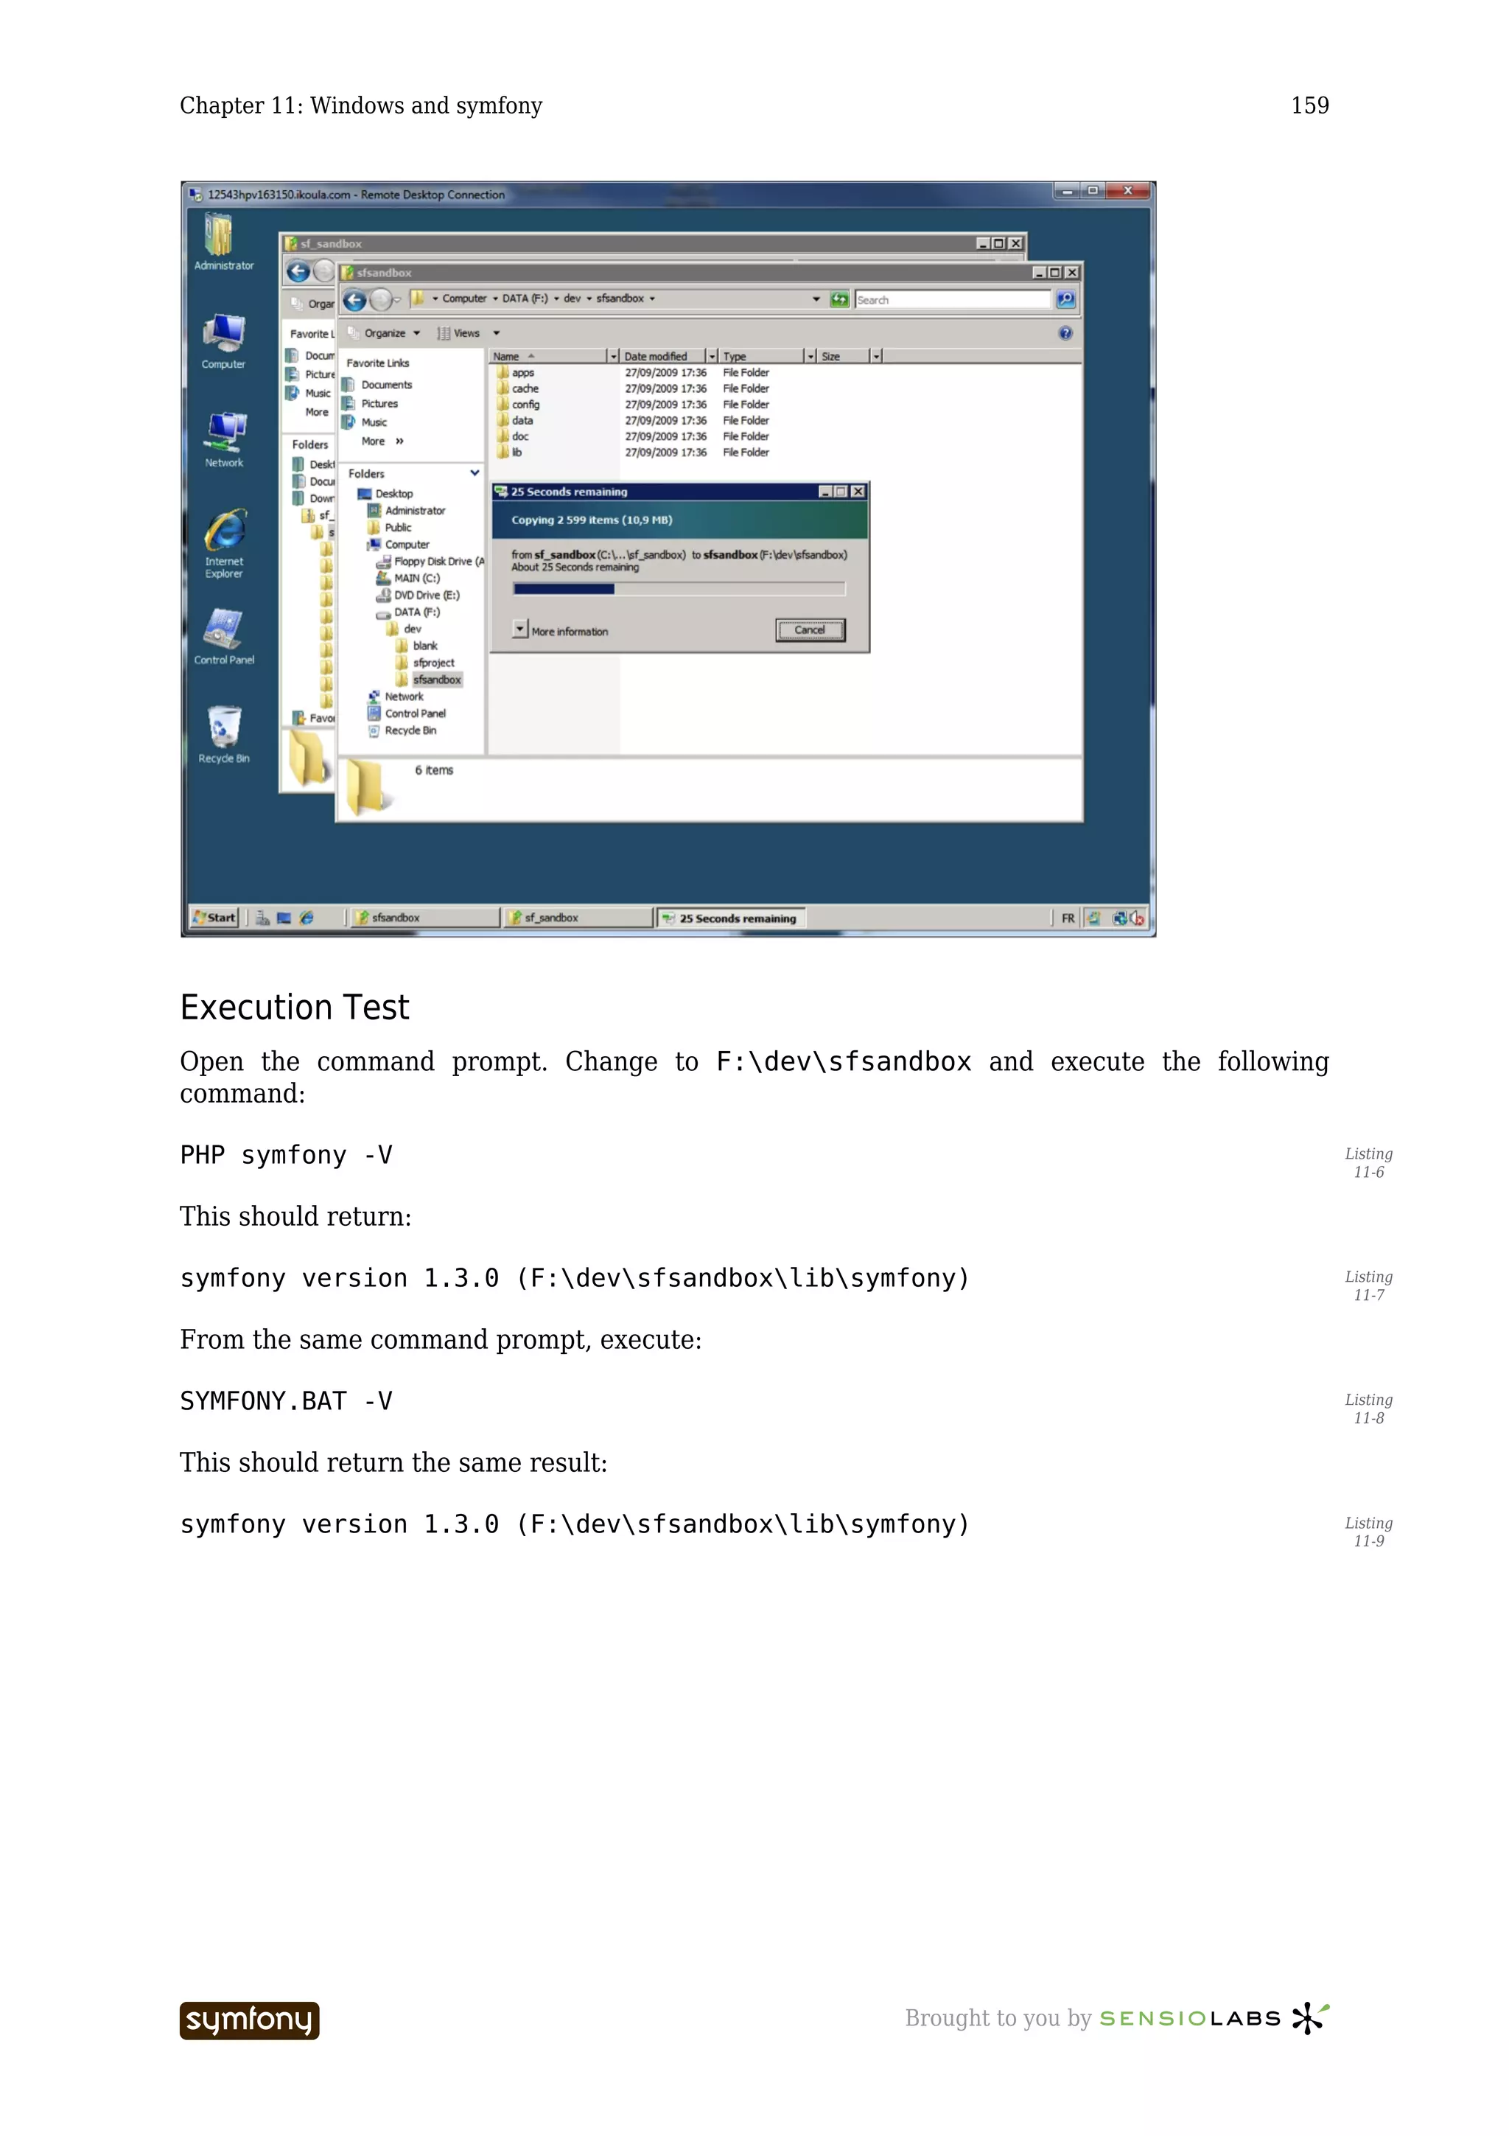Click dev in the address breadcrumb
Image resolution: width=1509 pixels, height=2136 pixels.
[x=572, y=299]
